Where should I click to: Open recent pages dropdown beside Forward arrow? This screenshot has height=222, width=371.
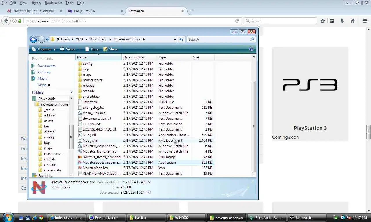pyautogui.click(x=47, y=40)
